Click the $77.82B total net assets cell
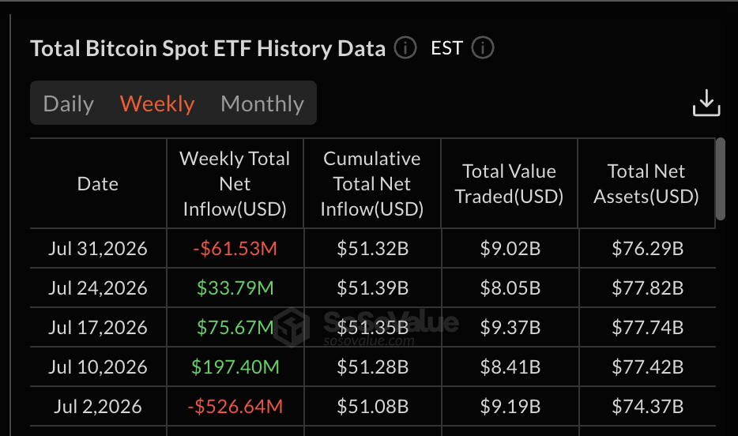The image size is (738, 436). [x=647, y=288]
